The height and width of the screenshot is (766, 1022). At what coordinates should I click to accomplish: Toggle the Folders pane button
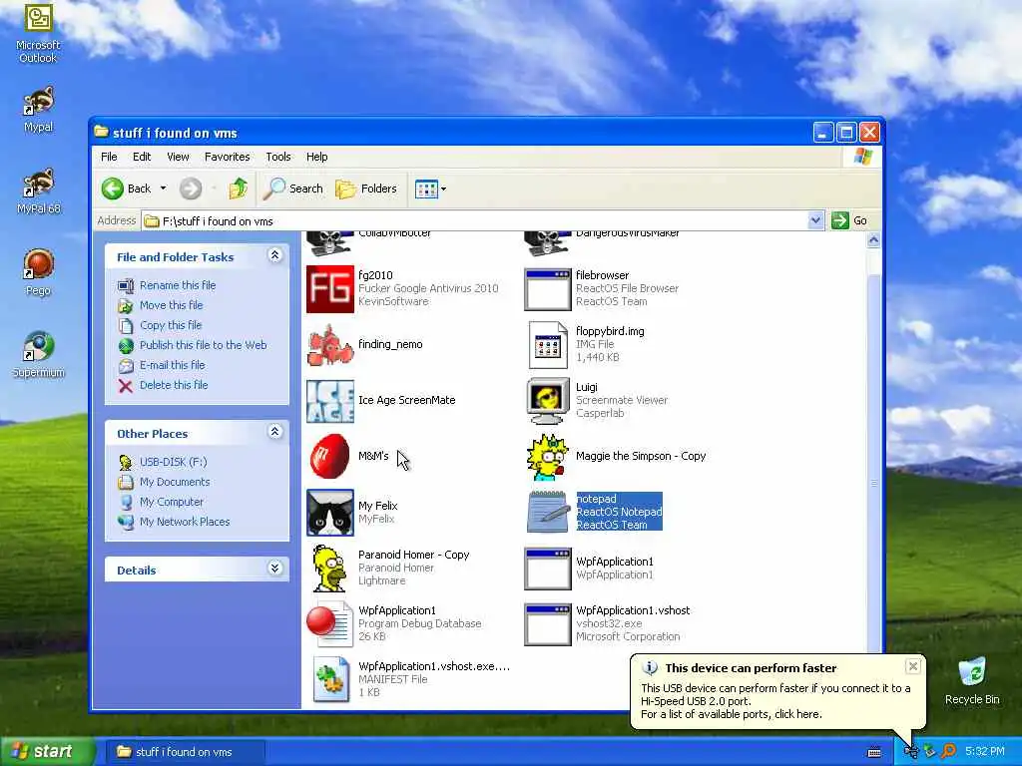click(365, 189)
